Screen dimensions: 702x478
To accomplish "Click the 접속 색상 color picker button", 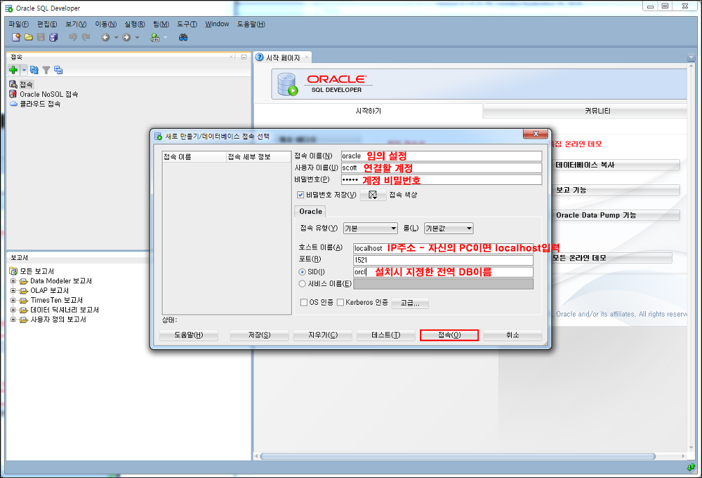I will [373, 195].
